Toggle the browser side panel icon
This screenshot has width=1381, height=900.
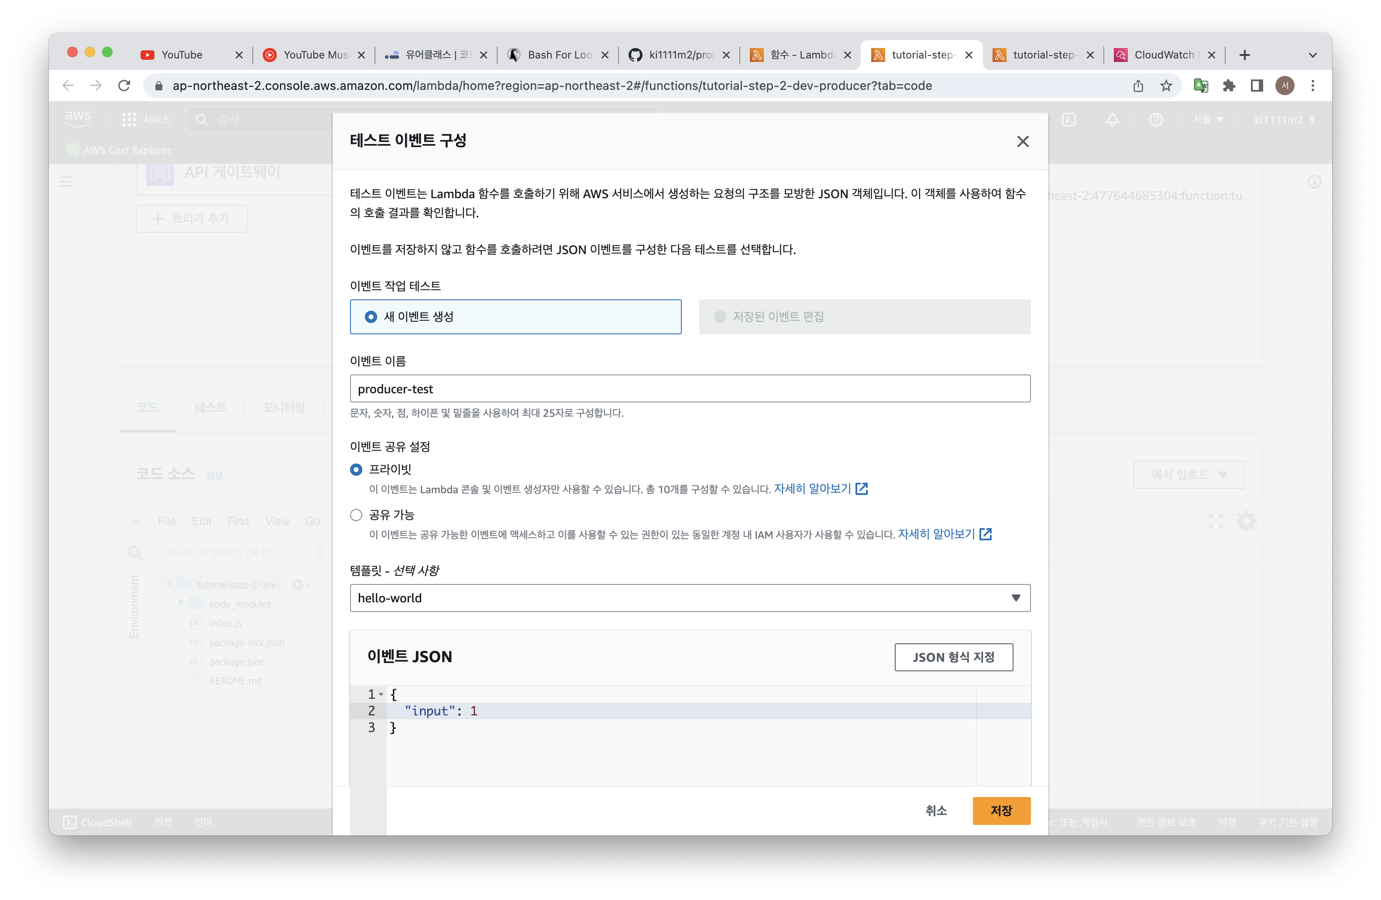(1257, 86)
